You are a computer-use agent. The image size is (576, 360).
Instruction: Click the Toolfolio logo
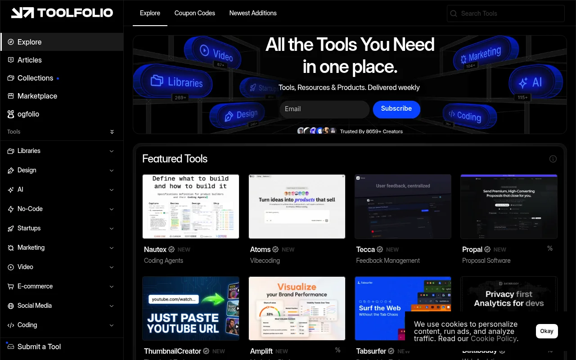(62, 13)
